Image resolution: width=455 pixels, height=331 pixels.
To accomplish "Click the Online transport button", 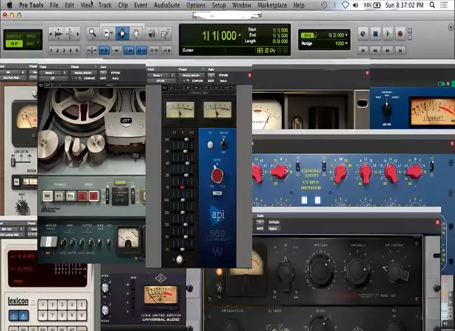I will [x=363, y=34].
